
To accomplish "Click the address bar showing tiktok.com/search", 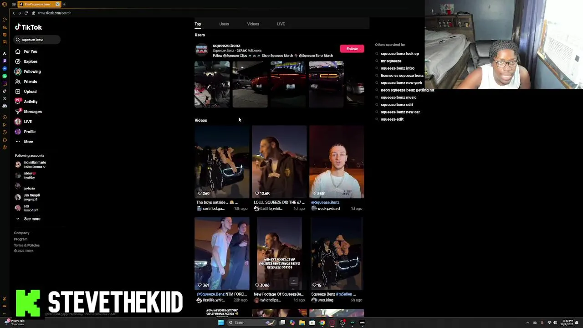I will tap(54, 13).
